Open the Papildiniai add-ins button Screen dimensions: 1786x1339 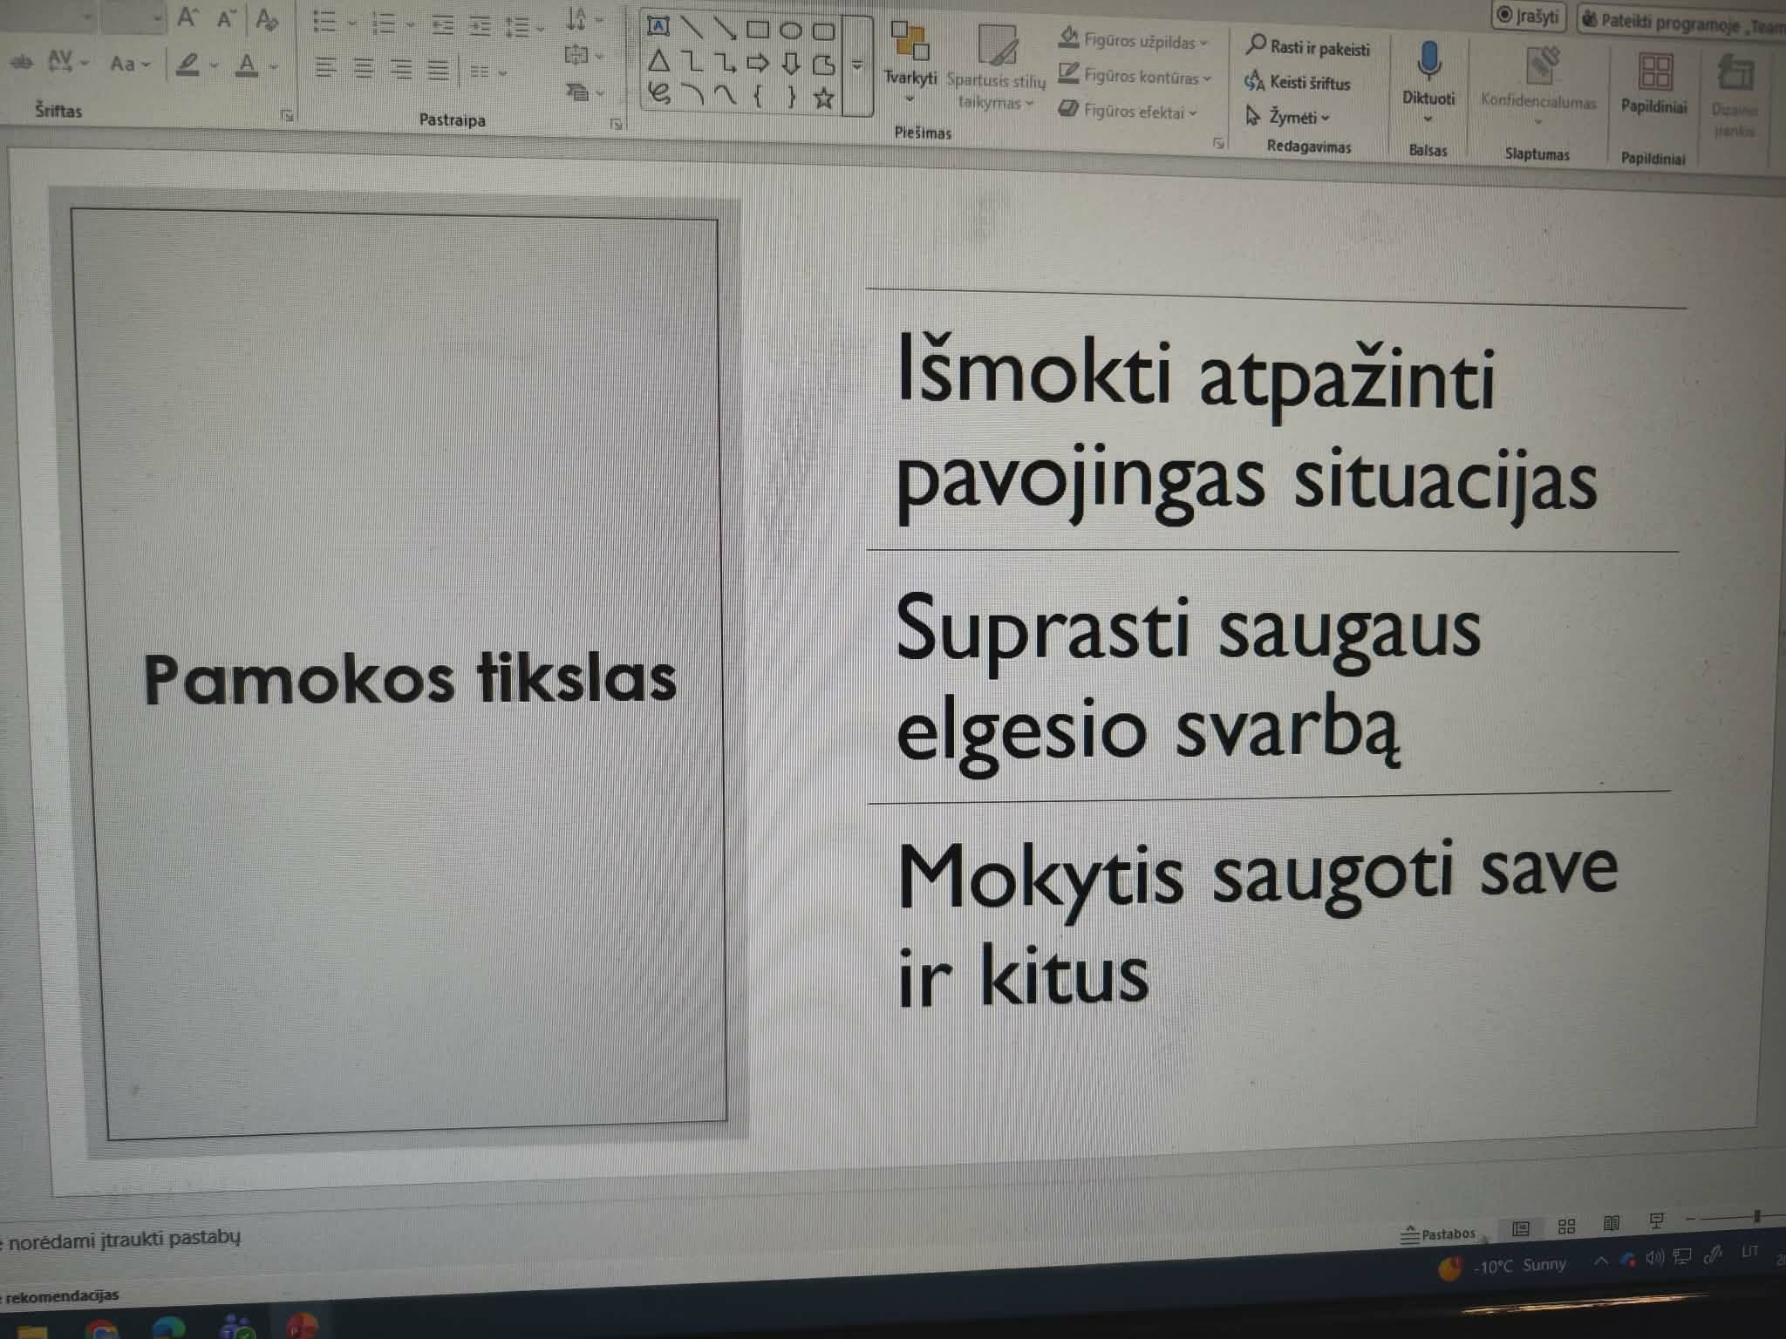pyautogui.click(x=1654, y=83)
